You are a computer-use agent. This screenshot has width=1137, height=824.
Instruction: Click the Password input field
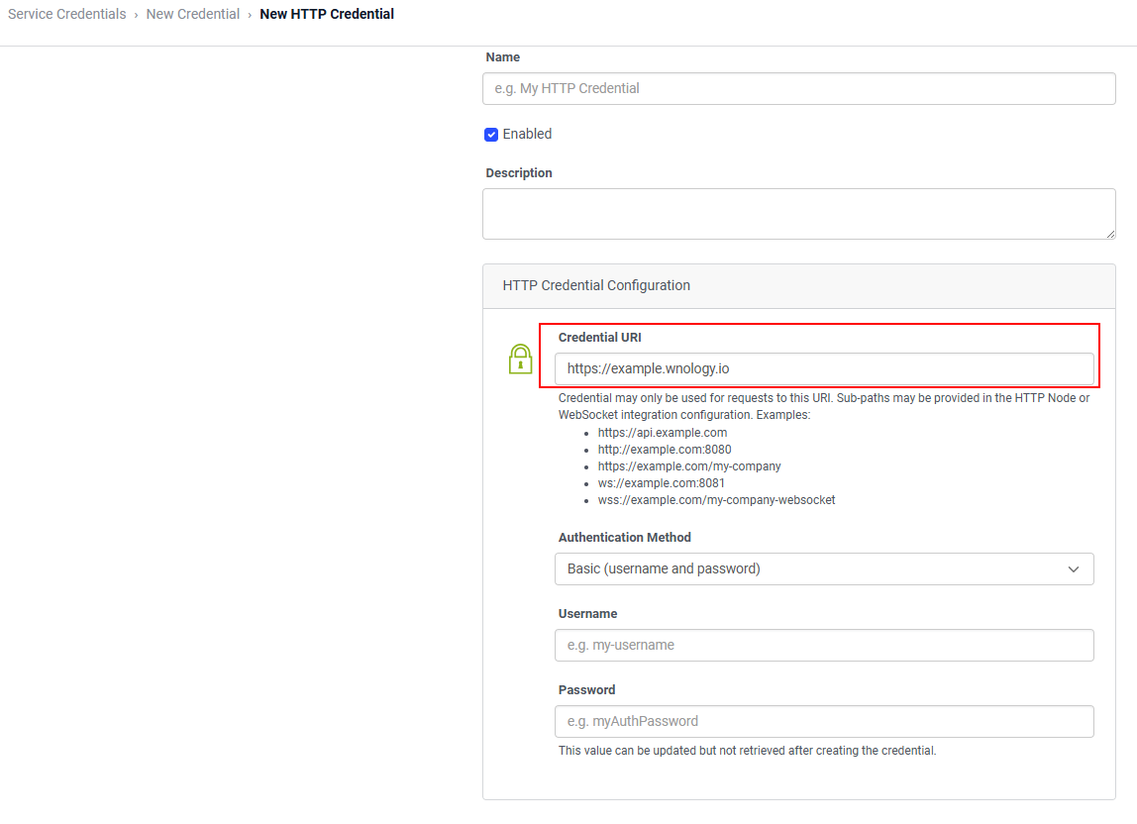pos(824,721)
